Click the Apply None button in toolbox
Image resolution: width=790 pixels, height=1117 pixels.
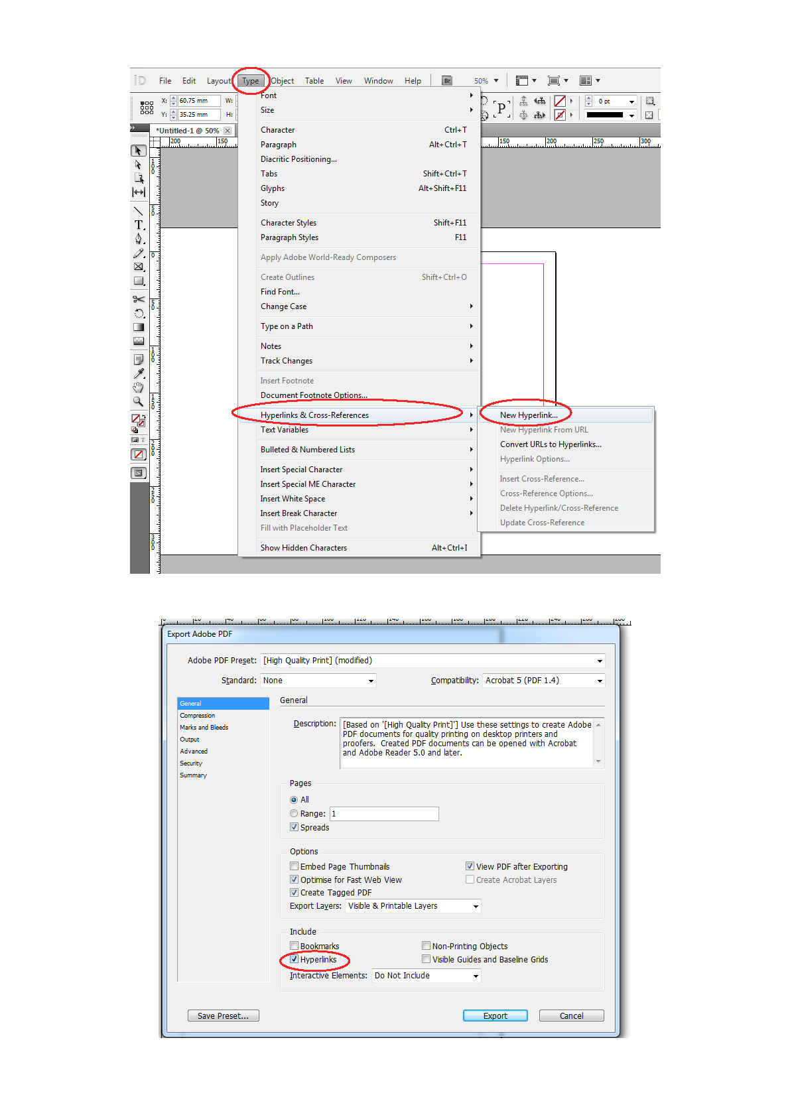coord(138,454)
